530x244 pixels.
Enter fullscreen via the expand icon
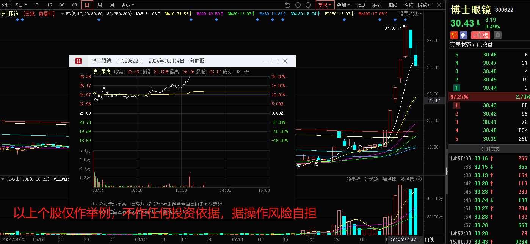[x=439, y=5]
